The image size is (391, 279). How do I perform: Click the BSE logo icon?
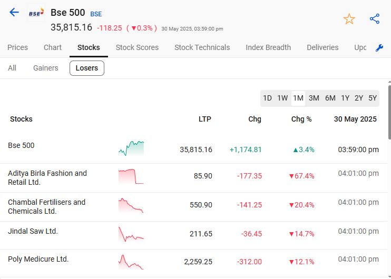(x=36, y=14)
